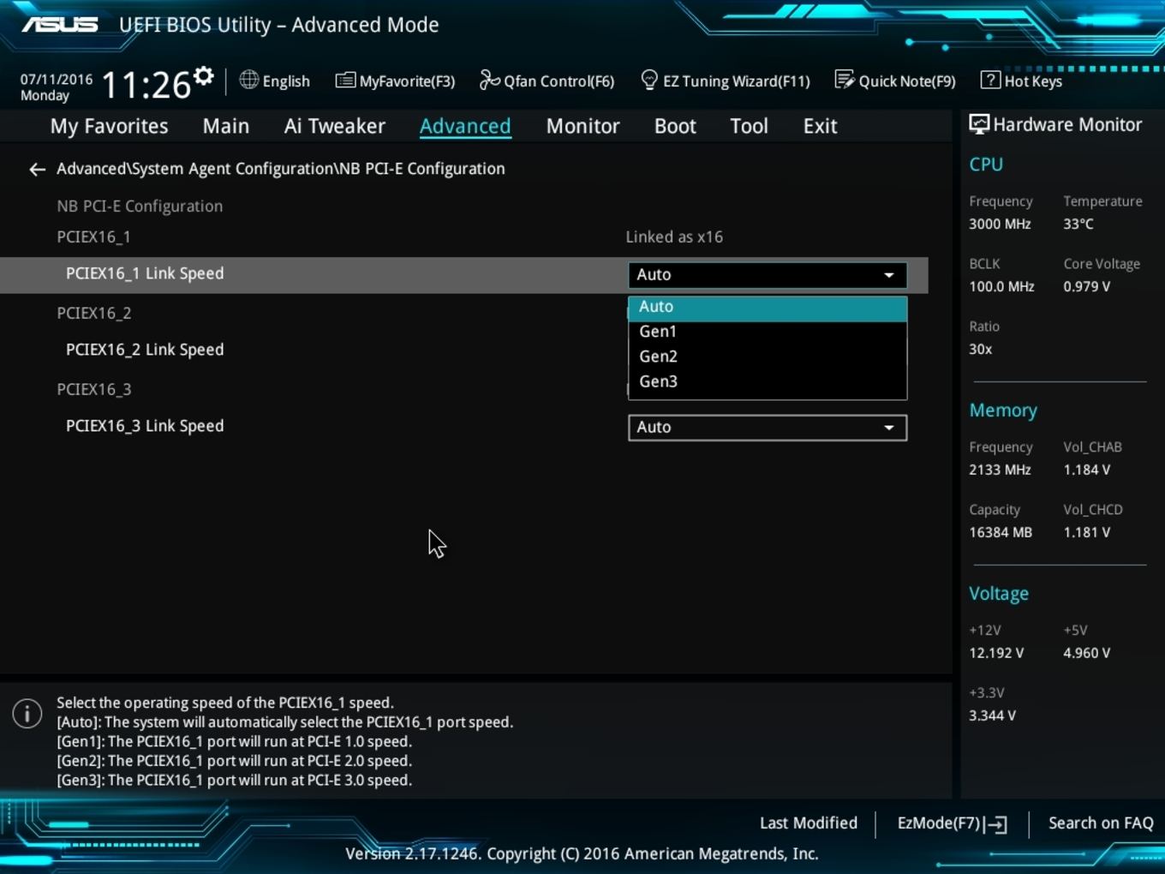Viewport: 1165px width, 874px height.
Task: Click the Voltage heading in Hardware Monitor
Action: pyautogui.click(x=999, y=594)
